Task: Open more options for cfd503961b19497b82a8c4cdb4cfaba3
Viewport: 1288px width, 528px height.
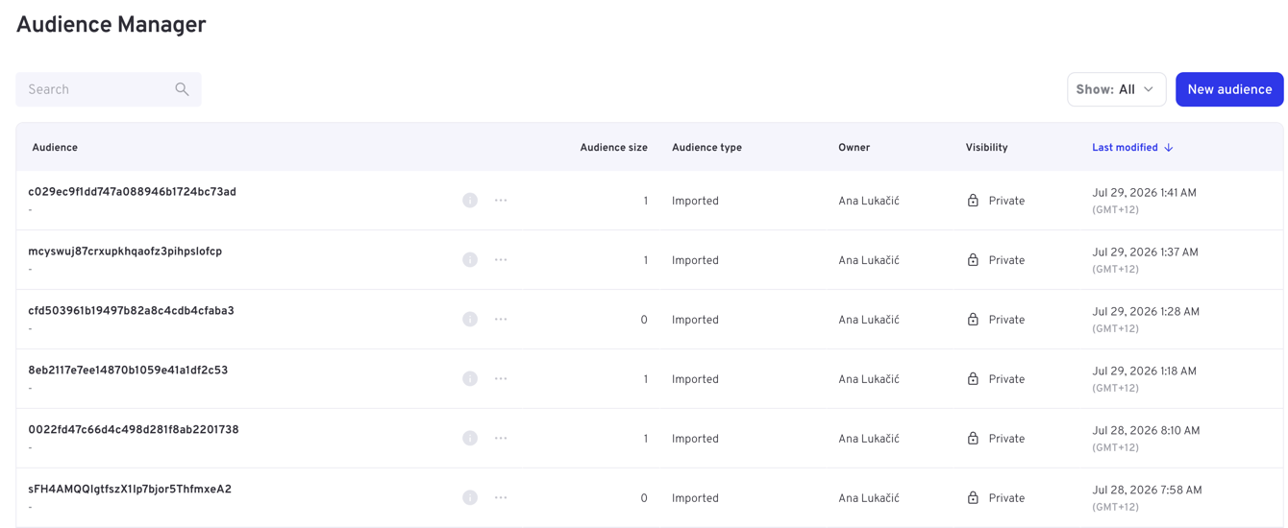Action: pyautogui.click(x=501, y=320)
